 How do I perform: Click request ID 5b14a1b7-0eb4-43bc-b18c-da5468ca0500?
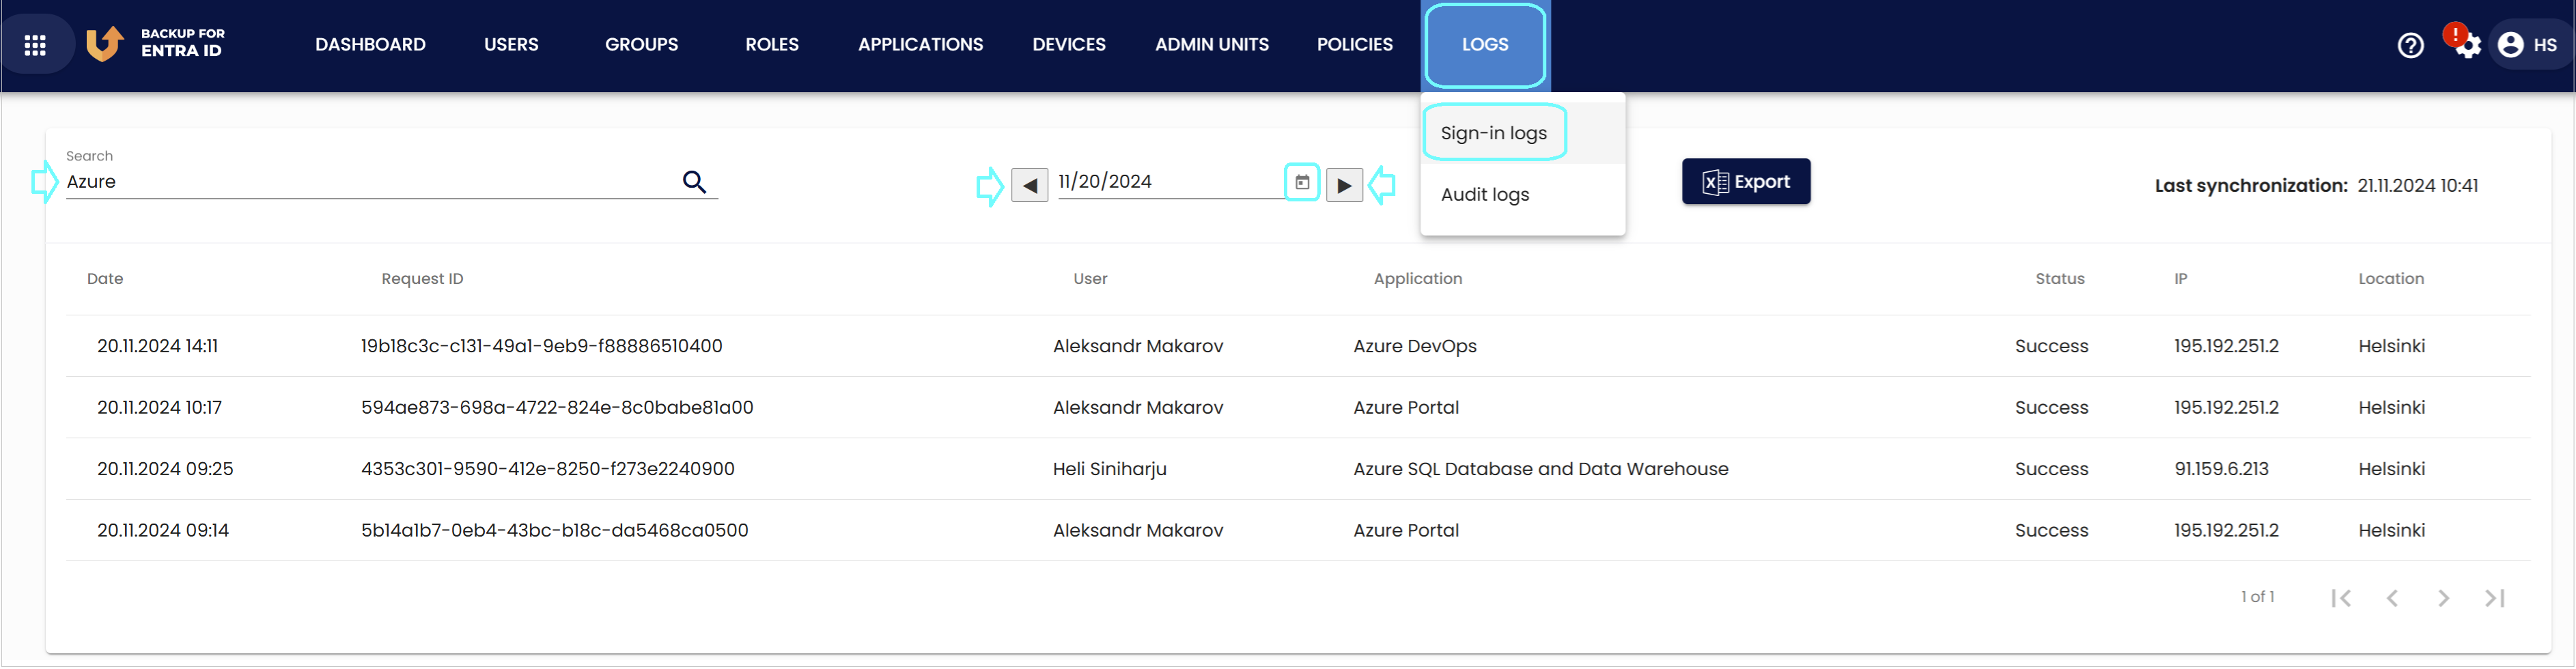coord(554,531)
